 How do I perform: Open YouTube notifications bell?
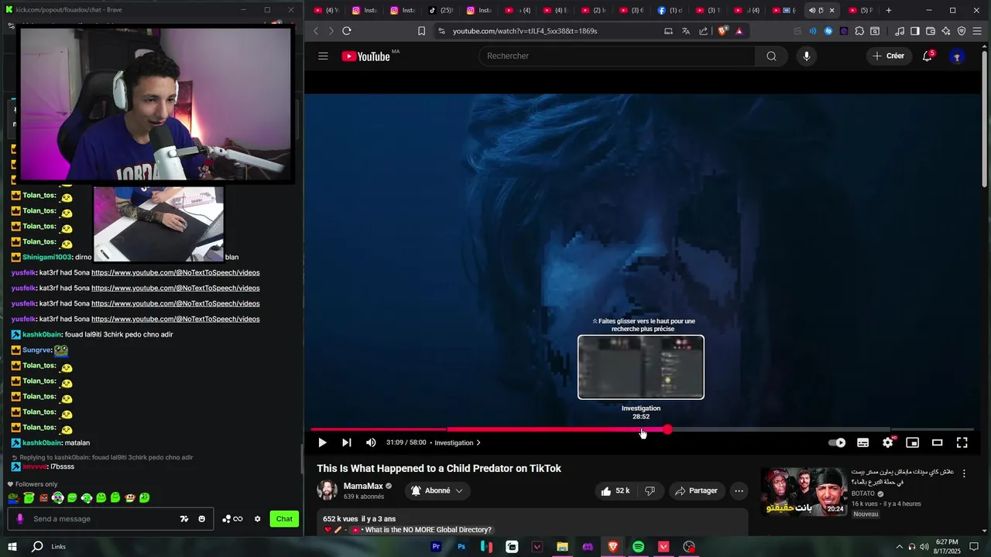[x=928, y=56]
